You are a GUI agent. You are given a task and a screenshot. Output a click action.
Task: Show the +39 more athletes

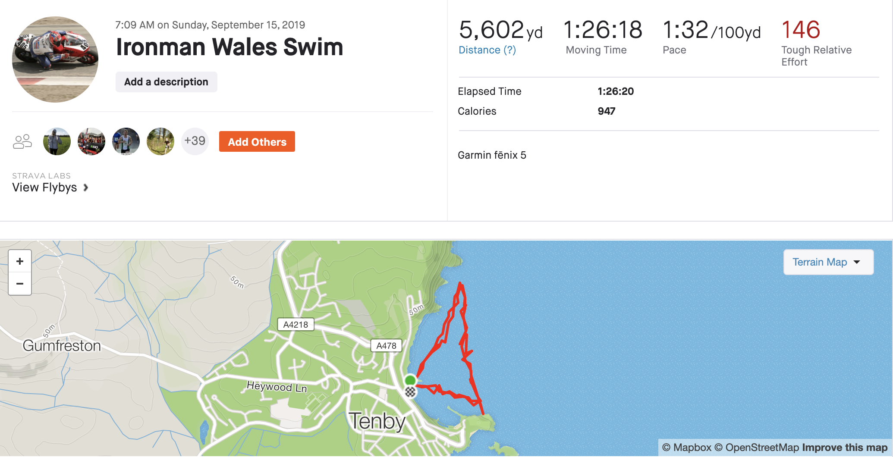[195, 141]
